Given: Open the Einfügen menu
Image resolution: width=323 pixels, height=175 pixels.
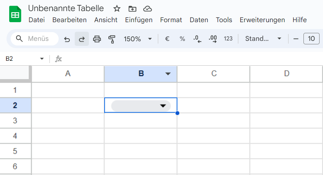Looking at the screenshot, I should (x=139, y=20).
